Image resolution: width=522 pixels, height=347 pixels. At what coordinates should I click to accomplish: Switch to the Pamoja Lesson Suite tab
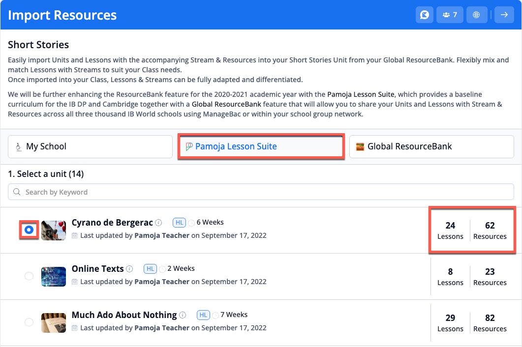(x=261, y=146)
